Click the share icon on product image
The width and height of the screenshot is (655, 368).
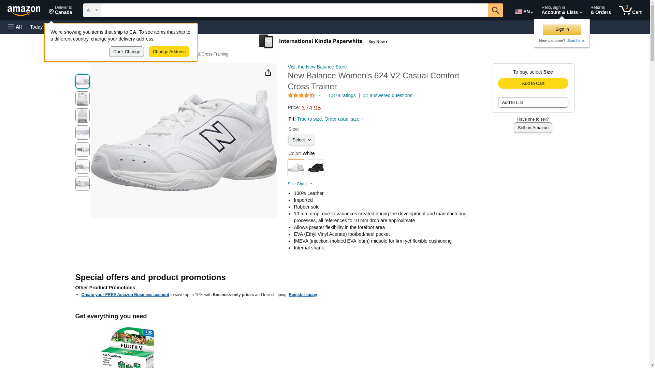[x=268, y=73]
